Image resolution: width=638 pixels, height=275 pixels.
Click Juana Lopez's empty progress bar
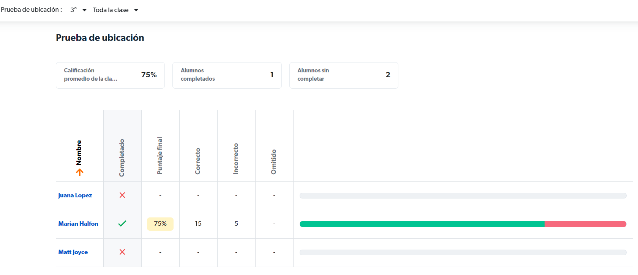(x=463, y=196)
